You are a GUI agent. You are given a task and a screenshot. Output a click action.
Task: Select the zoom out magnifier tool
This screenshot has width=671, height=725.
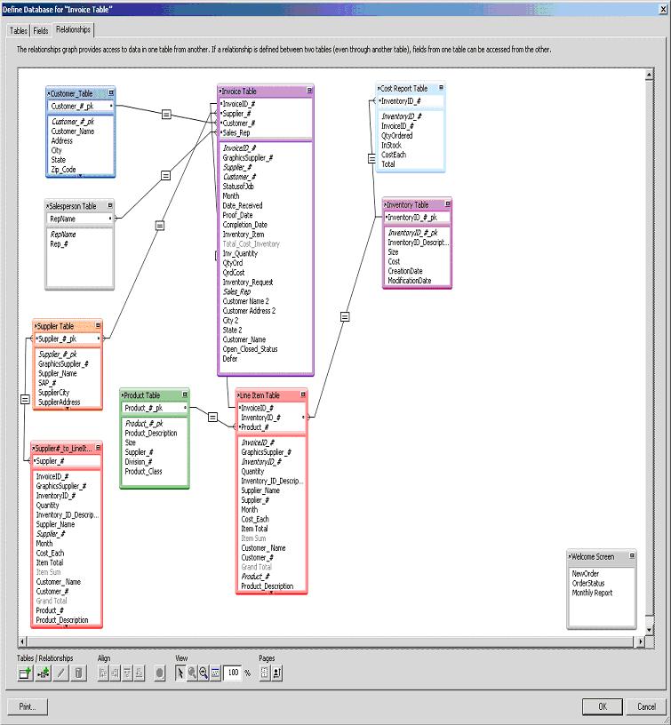click(203, 673)
